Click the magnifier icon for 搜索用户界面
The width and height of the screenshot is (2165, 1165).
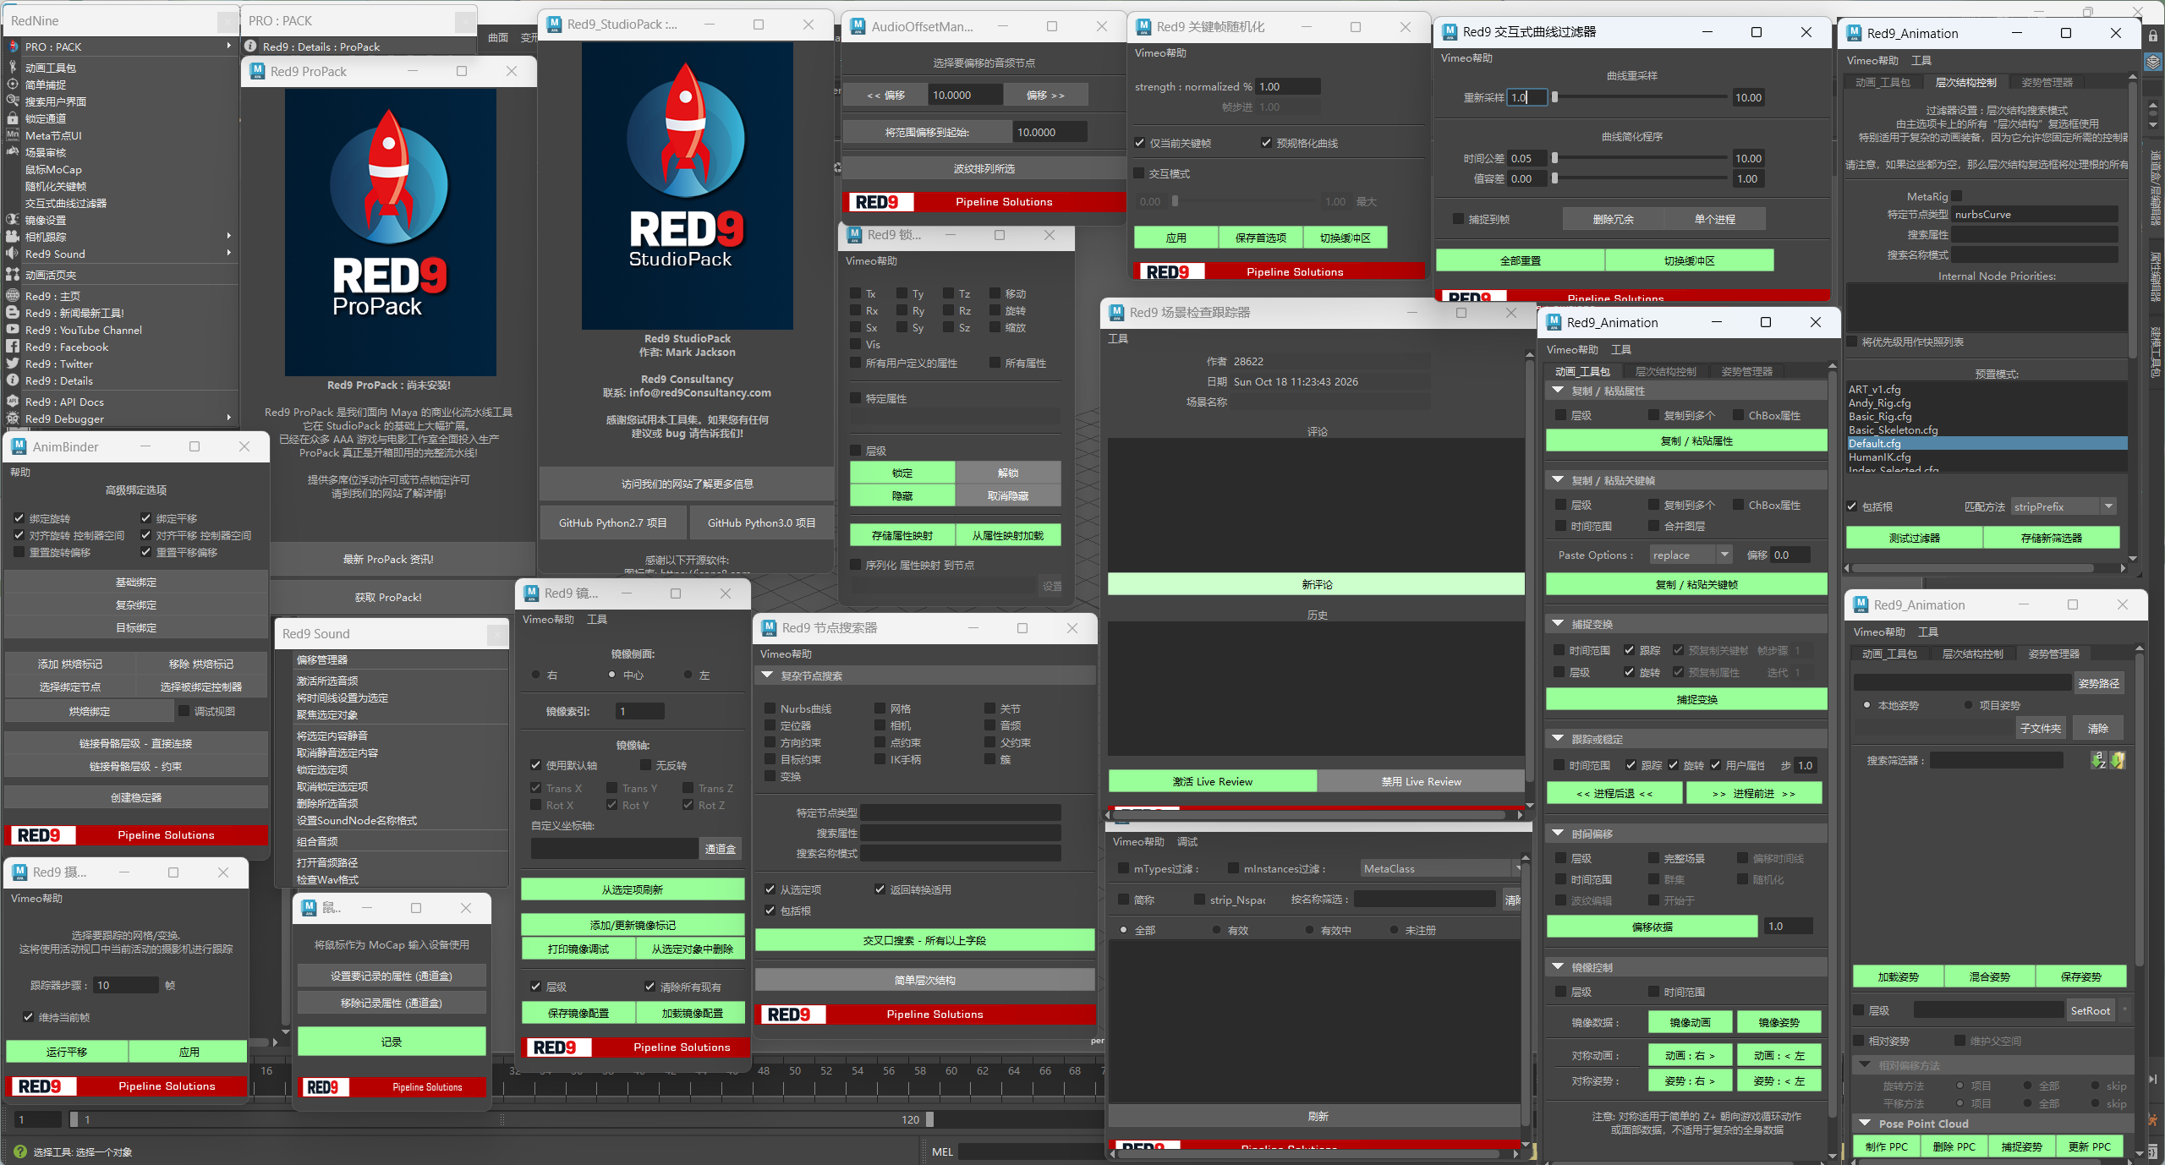coord(13,101)
